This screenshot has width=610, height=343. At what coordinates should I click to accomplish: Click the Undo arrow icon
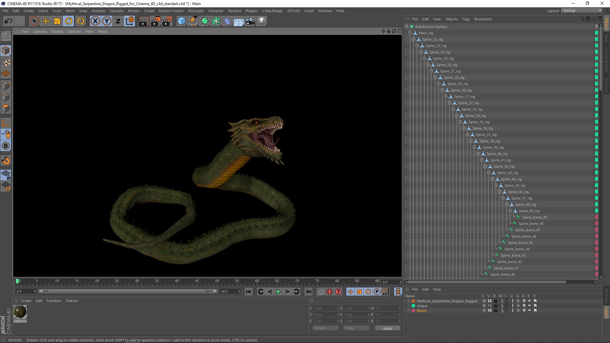coord(9,21)
